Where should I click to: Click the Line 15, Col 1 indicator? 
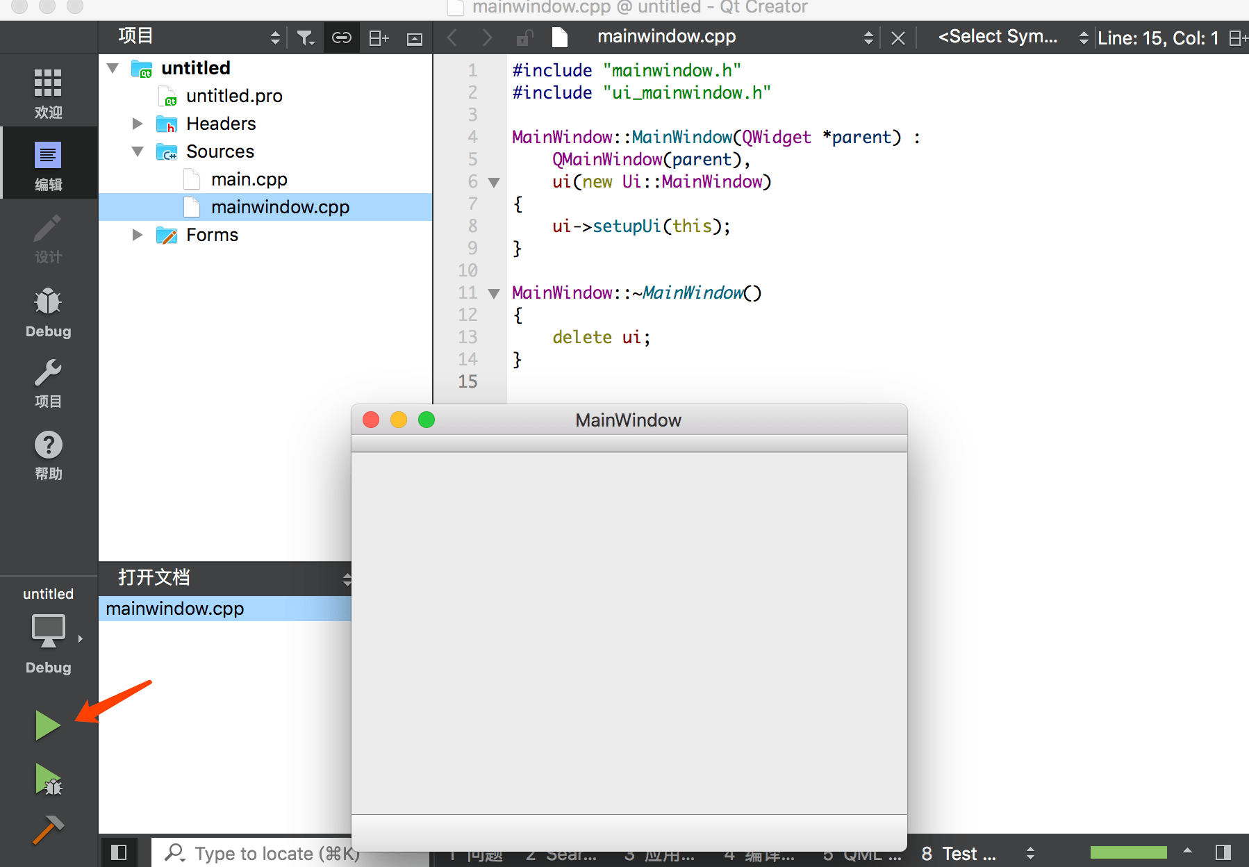click(x=1157, y=38)
